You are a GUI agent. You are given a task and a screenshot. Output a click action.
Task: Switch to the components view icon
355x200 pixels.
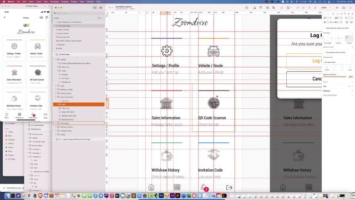click(x=101, y=8)
